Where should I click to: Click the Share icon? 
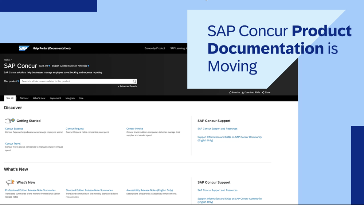click(263, 92)
